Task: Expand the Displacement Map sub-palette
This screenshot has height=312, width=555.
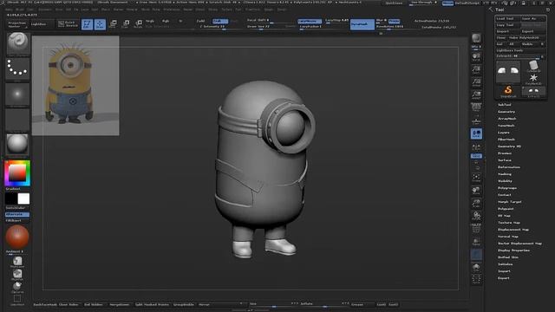Action: 513,230
